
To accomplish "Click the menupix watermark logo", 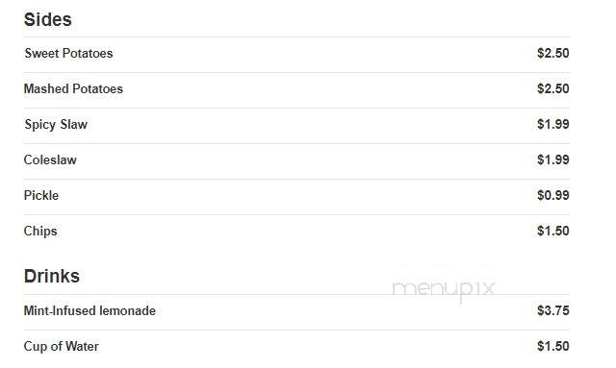I will pos(444,290).
